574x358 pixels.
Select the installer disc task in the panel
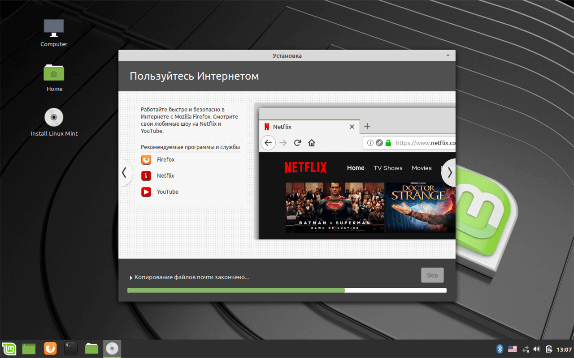112,349
